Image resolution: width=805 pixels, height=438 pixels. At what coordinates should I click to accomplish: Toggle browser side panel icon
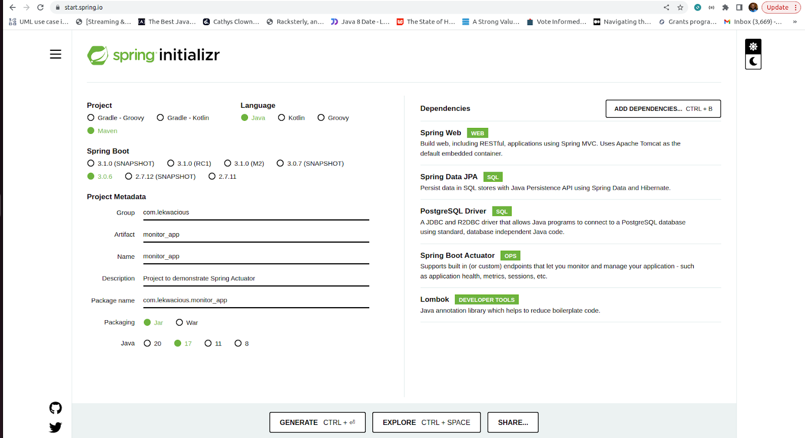(739, 8)
